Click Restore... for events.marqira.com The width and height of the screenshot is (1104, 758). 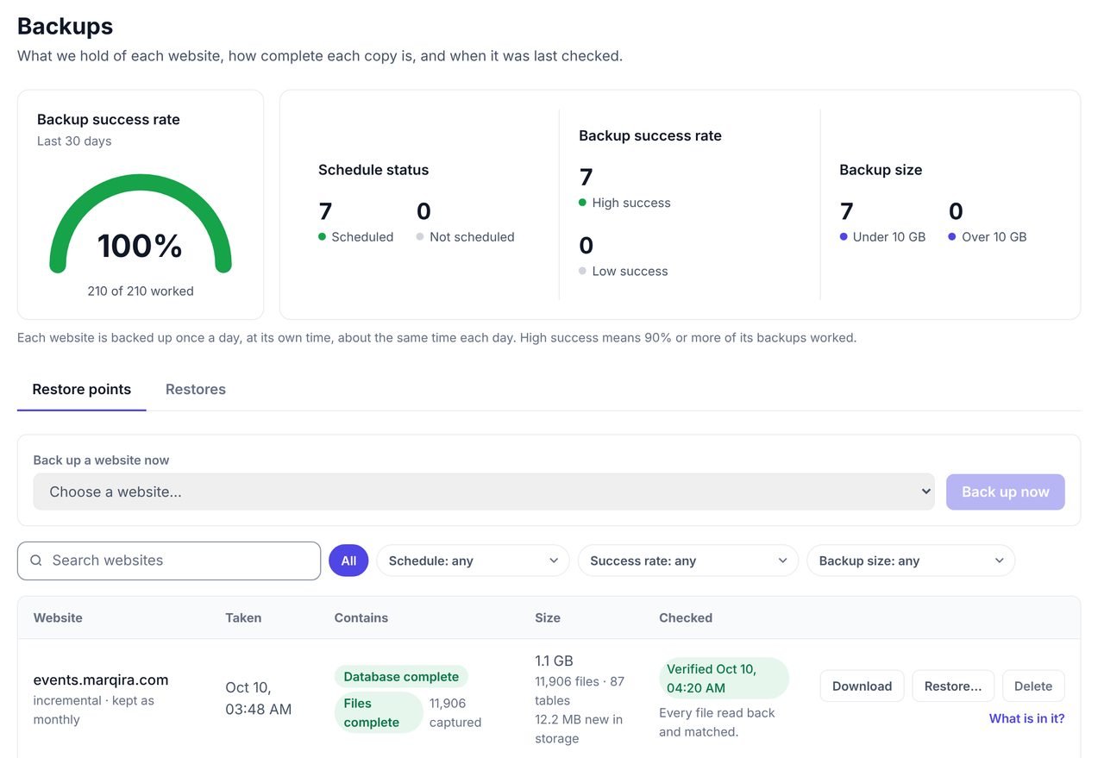[953, 686]
